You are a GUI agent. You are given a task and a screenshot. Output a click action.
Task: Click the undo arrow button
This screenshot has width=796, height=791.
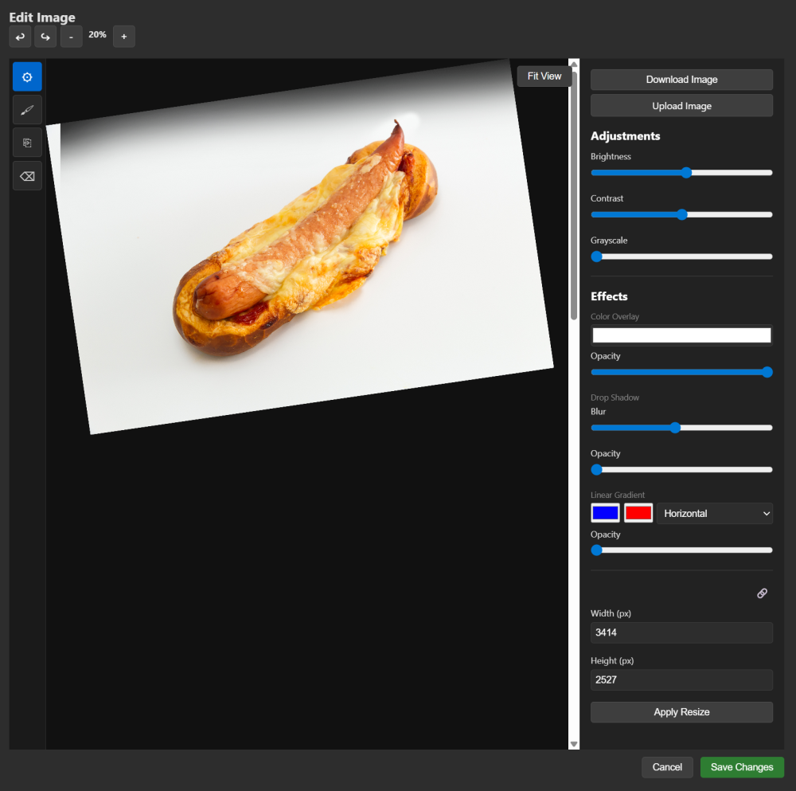click(20, 37)
